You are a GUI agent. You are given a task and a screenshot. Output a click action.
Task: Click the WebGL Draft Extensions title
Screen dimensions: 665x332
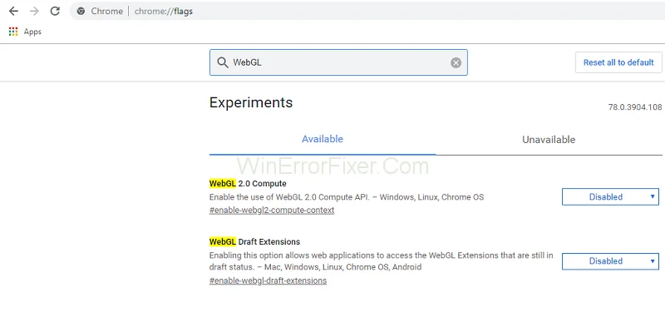point(254,242)
